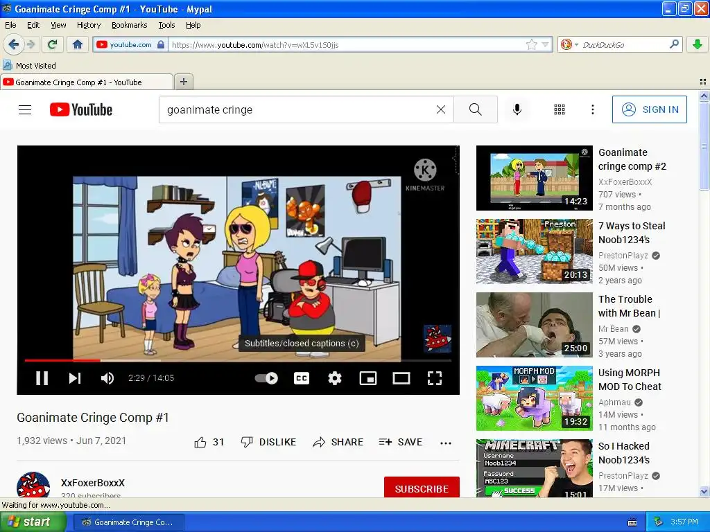Open the YouTube apps grid
The image size is (710, 532).
pyautogui.click(x=560, y=109)
